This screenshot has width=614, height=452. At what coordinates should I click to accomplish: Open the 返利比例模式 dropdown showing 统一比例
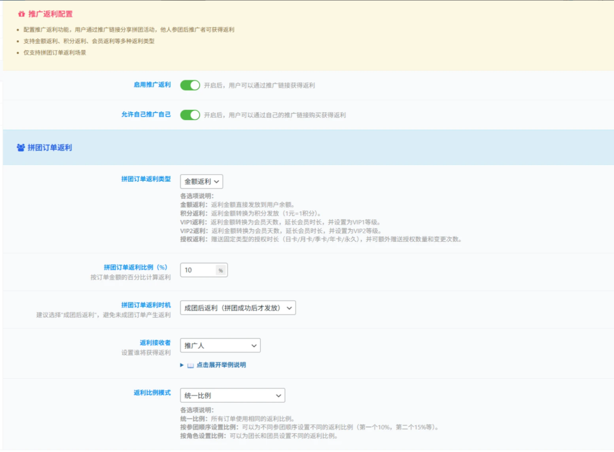tap(233, 395)
